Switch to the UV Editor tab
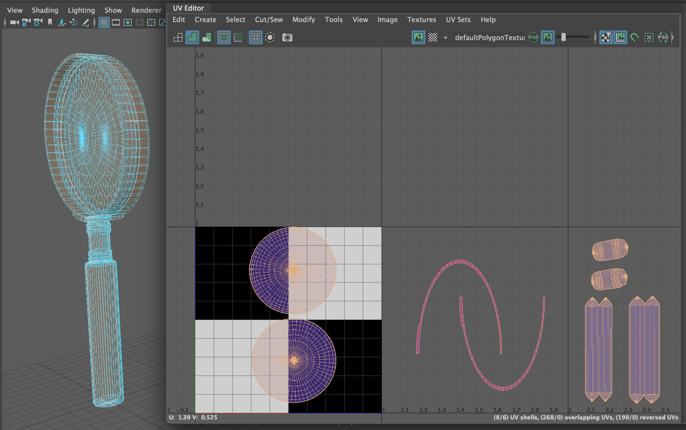 188,8
